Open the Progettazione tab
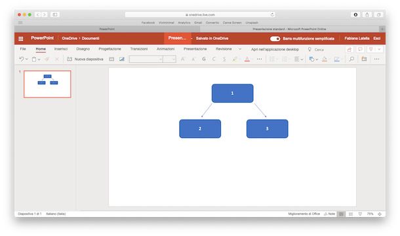This screenshot has height=236, width=400. (x=110, y=49)
